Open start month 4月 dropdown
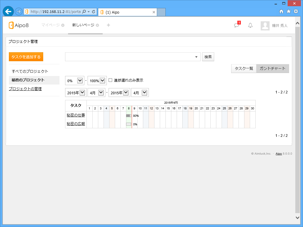The width and height of the screenshot is (303, 227). point(96,93)
